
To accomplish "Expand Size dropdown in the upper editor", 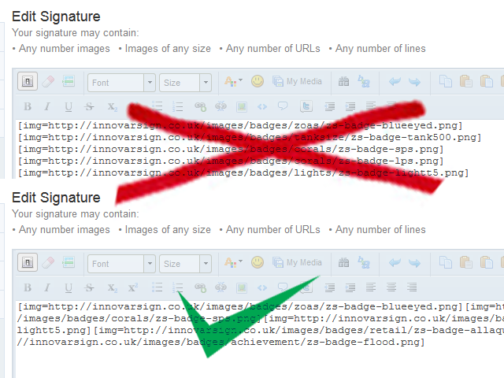I will (185, 83).
